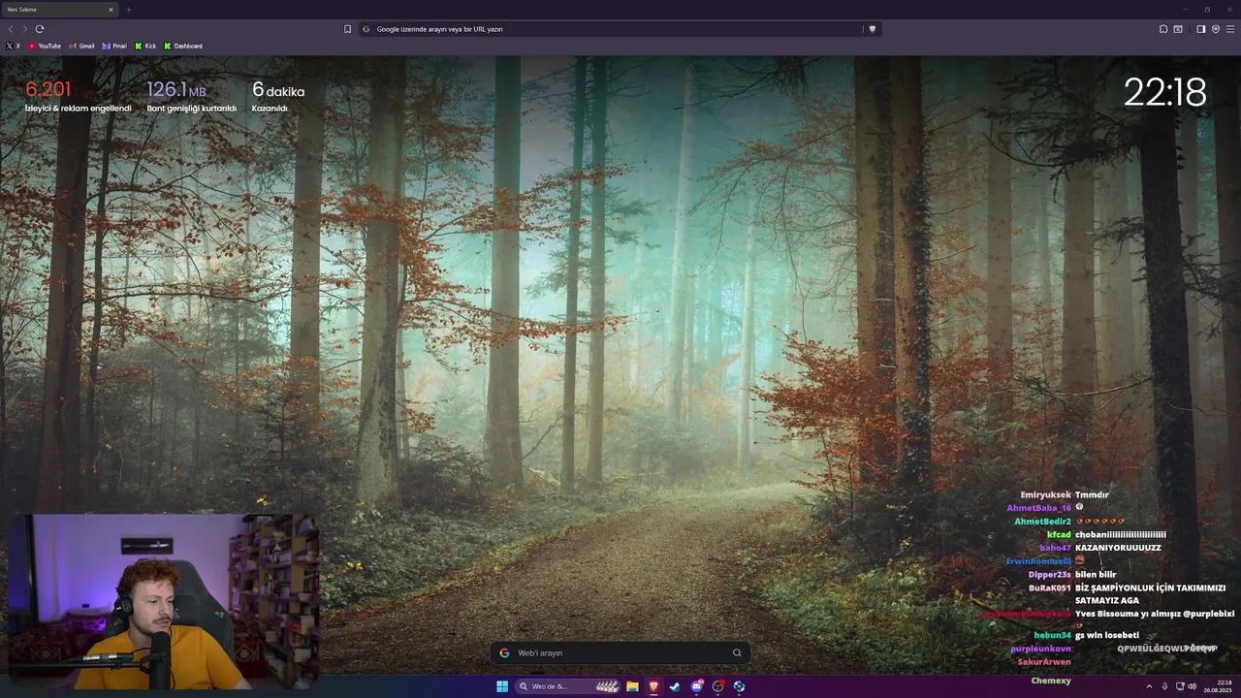Viewport: 1241px width, 698px height.
Task: Click the 22:18 clock on new tab page
Action: click(x=1164, y=92)
